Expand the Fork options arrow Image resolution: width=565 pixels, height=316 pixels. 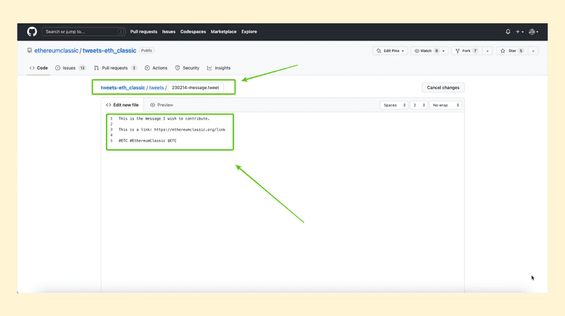[x=487, y=51]
